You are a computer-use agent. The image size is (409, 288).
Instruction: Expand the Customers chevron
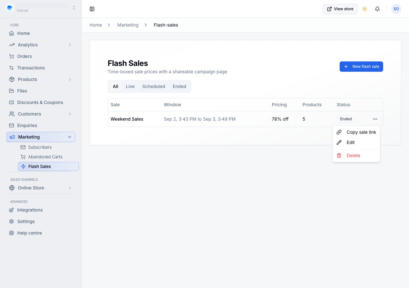70,114
